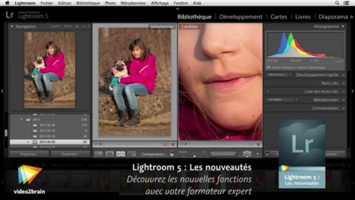
Task: Expand the Commentaires panel
Action: (343, 108)
